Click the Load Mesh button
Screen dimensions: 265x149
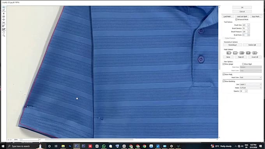coord(228,17)
